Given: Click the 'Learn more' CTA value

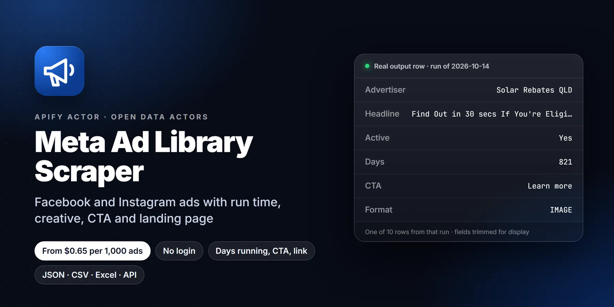Looking at the screenshot, I should point(550,186).
